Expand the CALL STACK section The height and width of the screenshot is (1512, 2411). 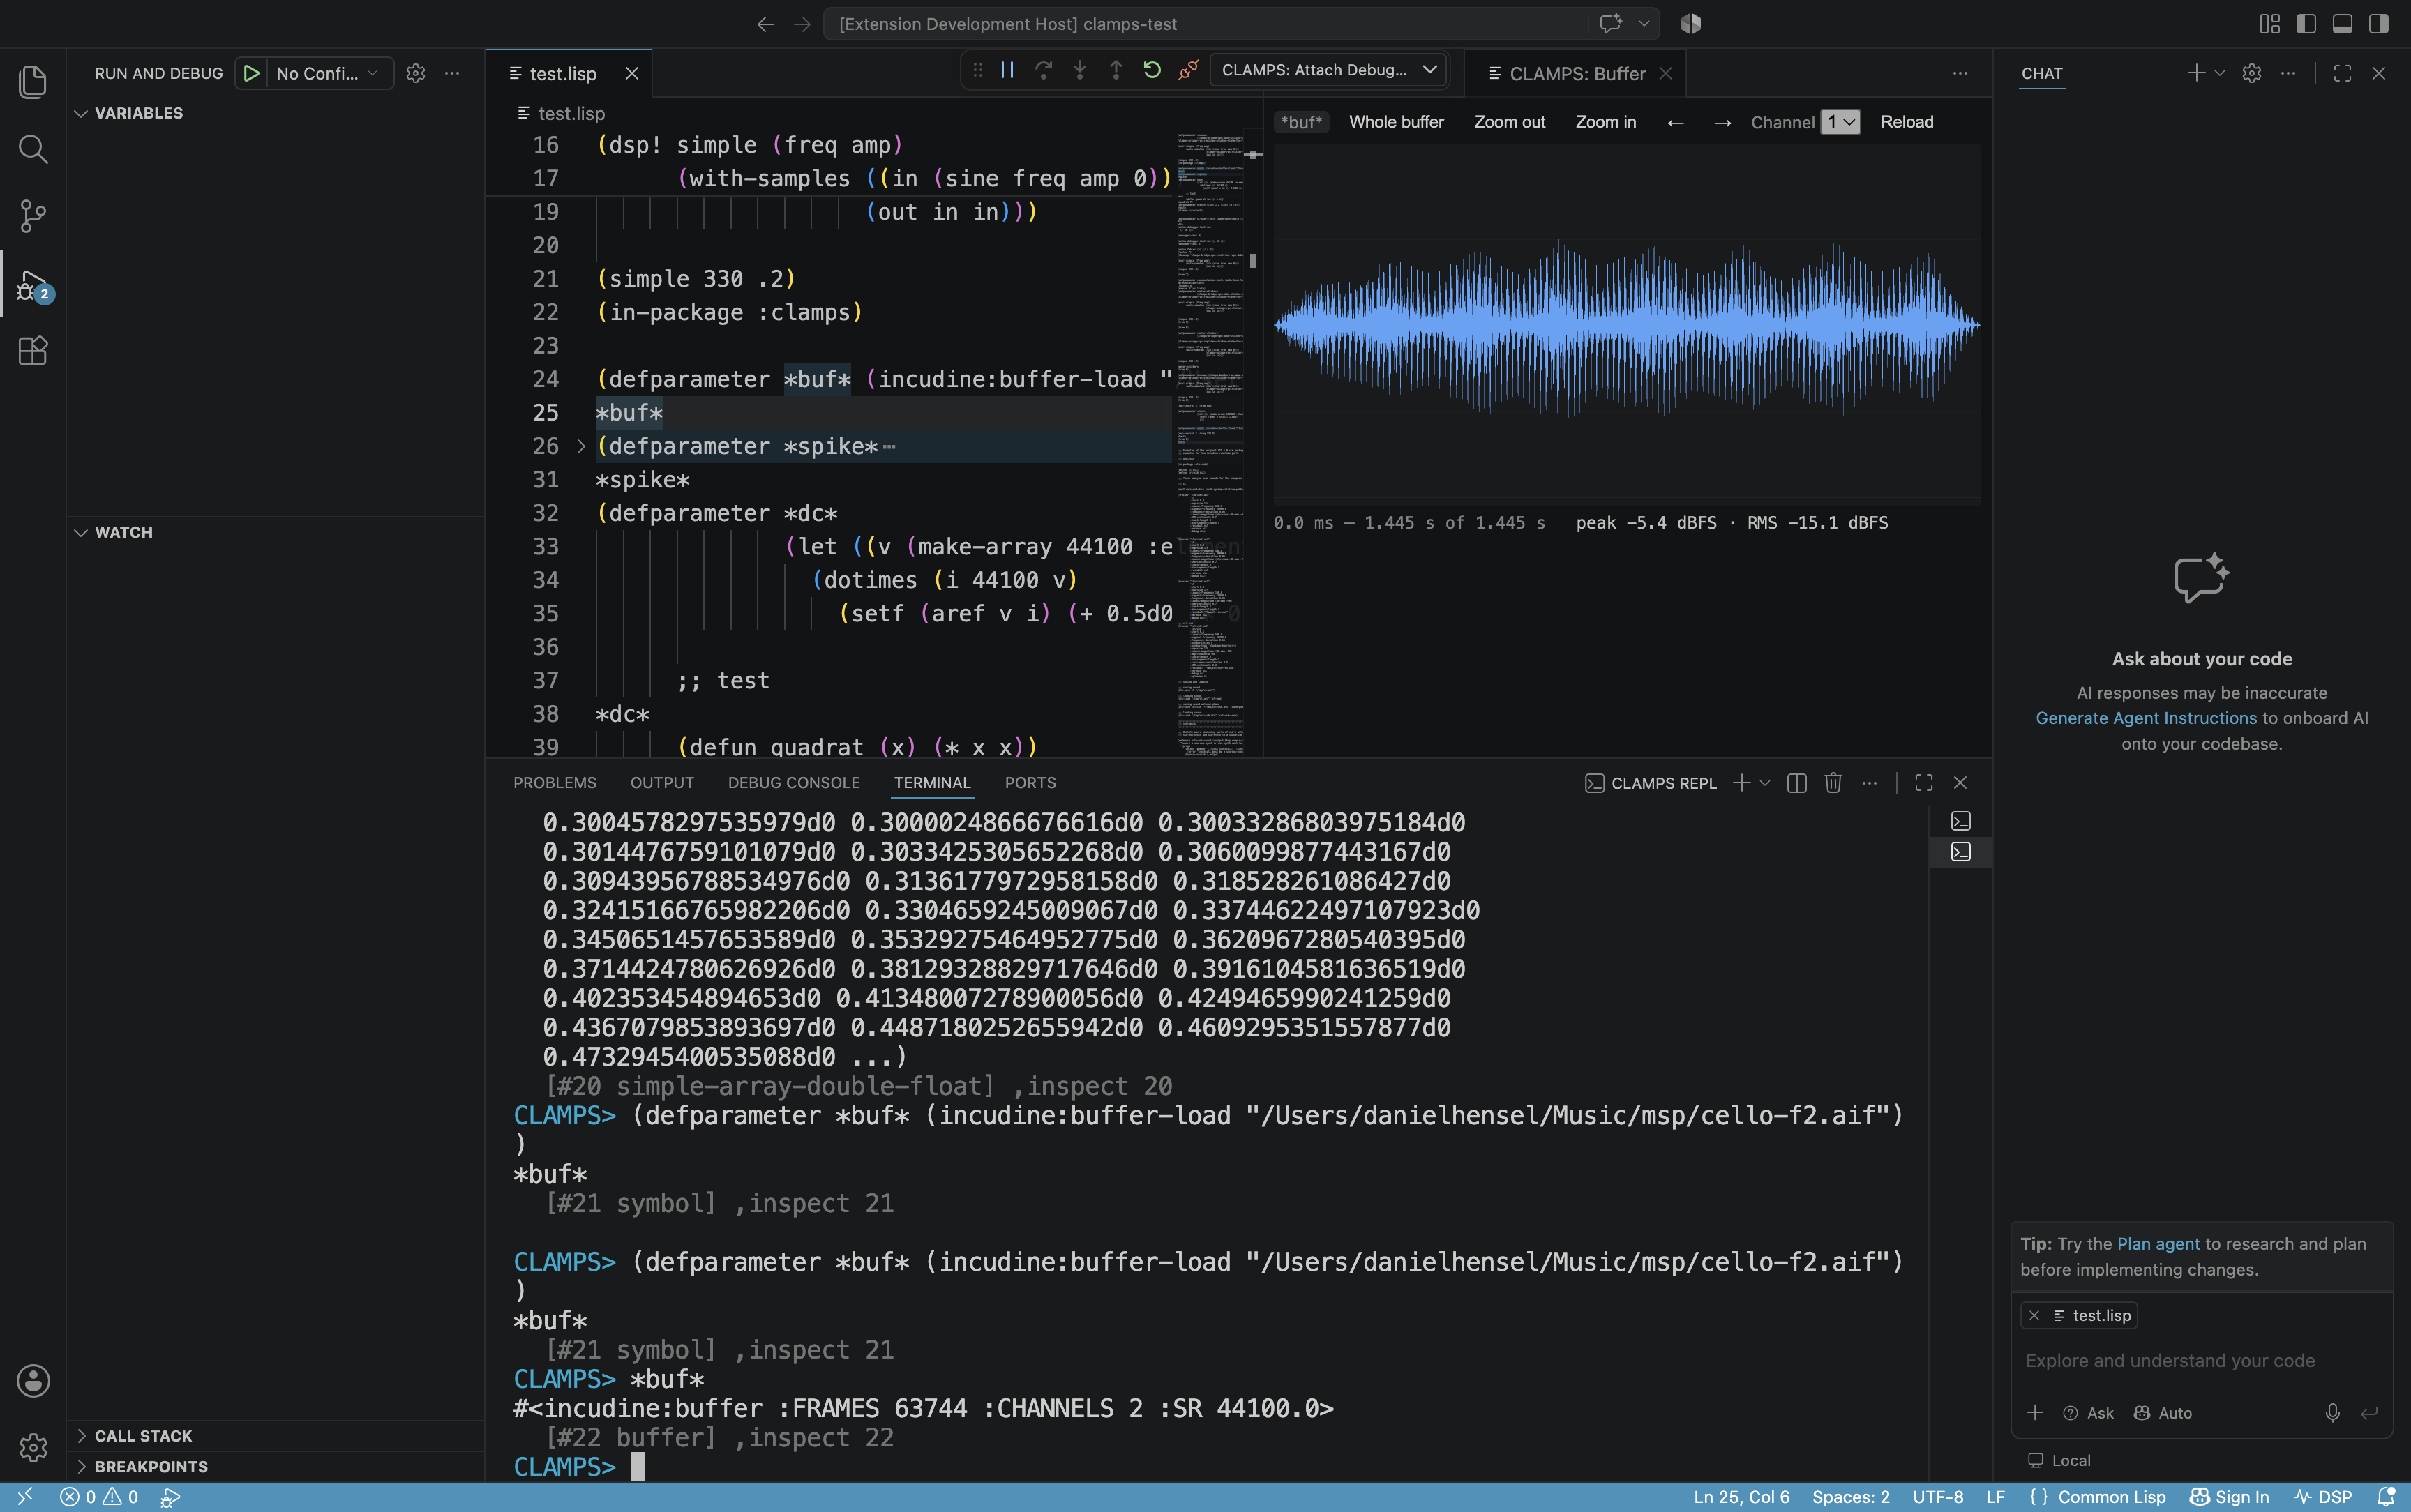(x=143, y=1435)
